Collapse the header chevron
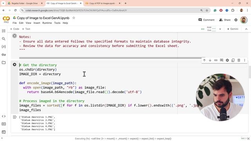Image resolution: width=251 pixels, height=141 pixels. [246, 29]
